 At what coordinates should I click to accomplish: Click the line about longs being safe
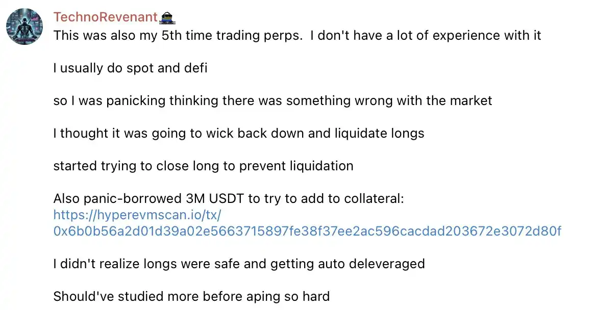point(239,264)
